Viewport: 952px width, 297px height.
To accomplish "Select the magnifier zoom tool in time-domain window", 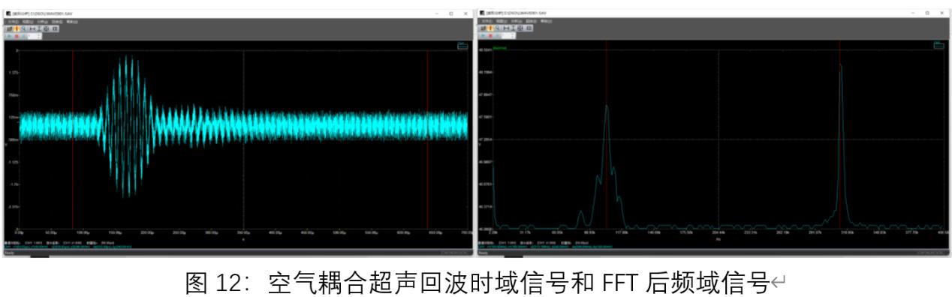I will (x=24, y=28).
